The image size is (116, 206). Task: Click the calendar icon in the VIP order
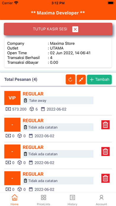[43, 109]
